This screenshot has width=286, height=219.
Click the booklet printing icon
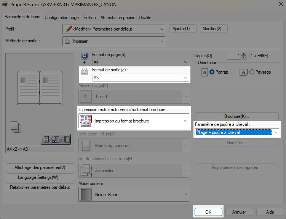(x=86, y=121)
